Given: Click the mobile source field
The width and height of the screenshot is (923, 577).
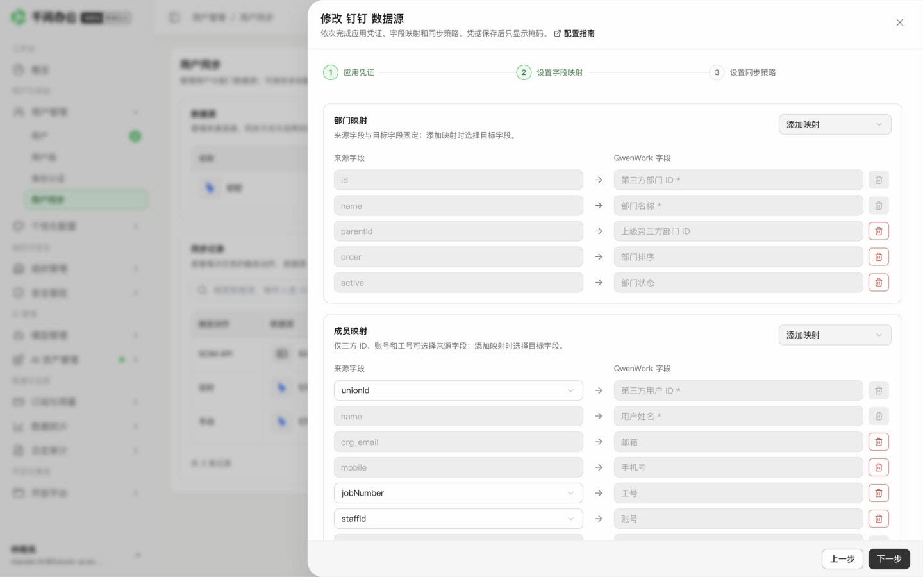Looking at the screenshot, I should point(458,467).
